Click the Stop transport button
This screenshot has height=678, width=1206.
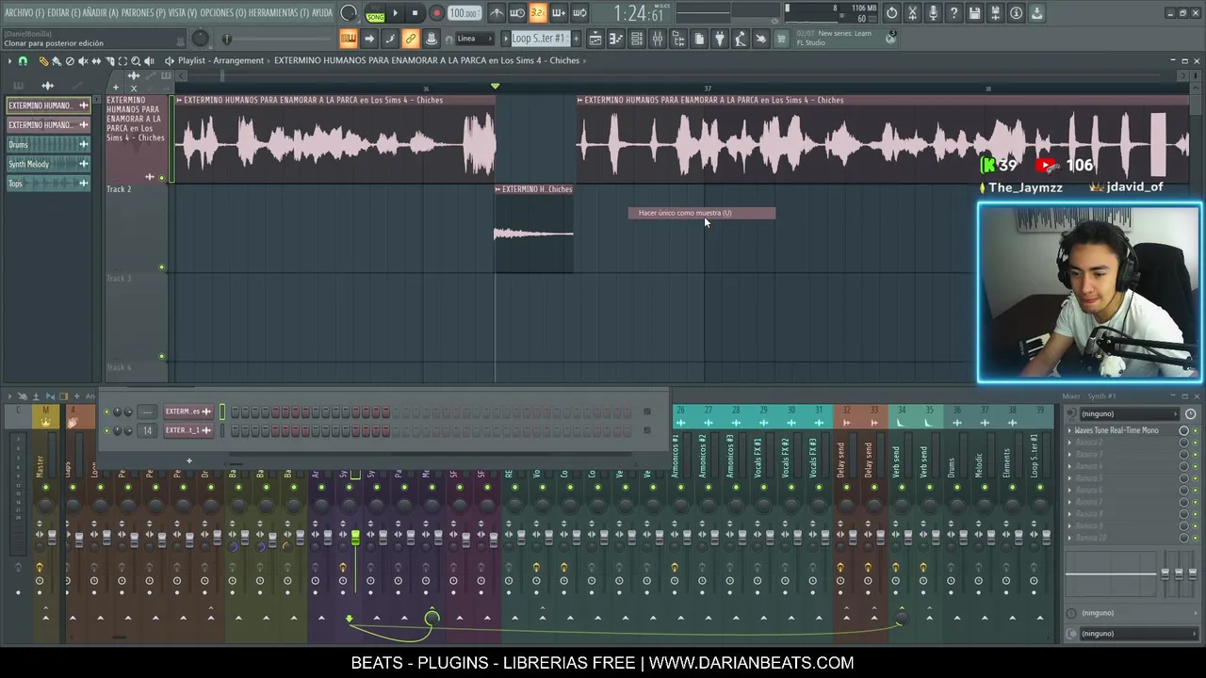point(415,13)
